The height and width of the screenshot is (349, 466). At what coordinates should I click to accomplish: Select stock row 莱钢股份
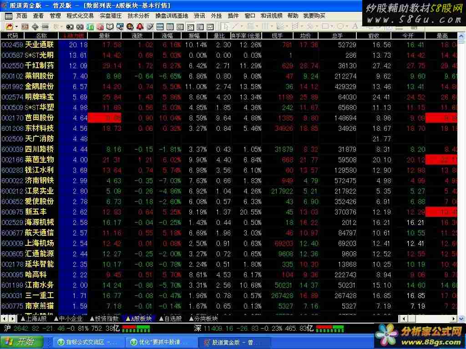(x=229, y=76)
